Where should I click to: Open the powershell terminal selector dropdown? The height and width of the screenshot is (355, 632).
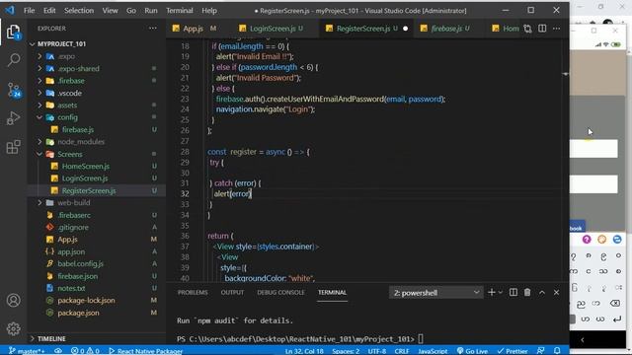coord(436,293)
